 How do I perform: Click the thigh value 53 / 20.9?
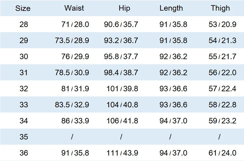click(x=222, y=24)
